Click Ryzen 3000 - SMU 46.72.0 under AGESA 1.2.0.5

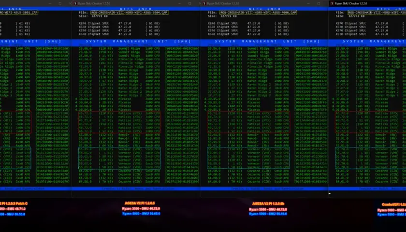point(141,208)
